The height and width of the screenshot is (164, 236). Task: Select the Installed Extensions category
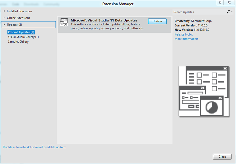click(19, 11)
